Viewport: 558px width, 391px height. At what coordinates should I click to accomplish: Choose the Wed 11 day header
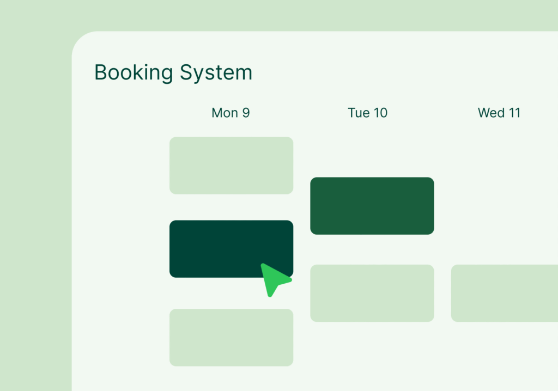[499, 113]
